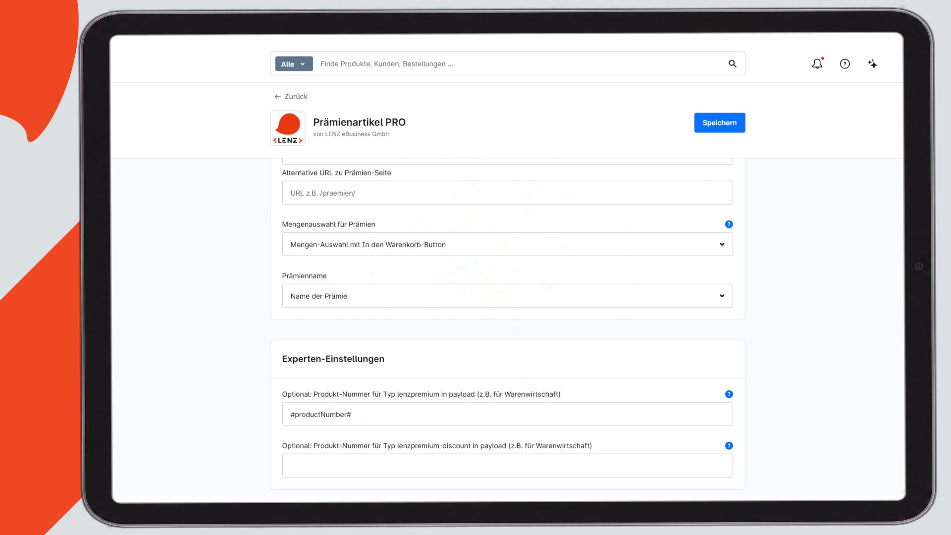Show help for lenzpremium-discount product number field

(x=729, y=446)
